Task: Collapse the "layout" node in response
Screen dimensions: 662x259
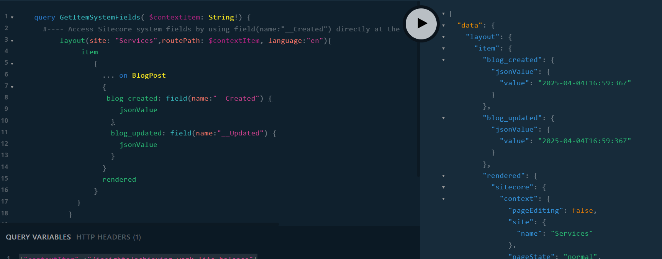Action: tap(443, 37)
